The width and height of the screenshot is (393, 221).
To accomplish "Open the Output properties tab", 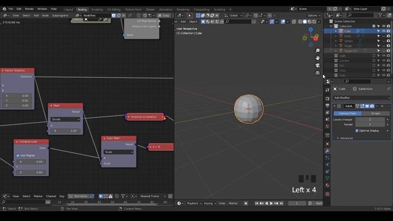I will (327, 106).
